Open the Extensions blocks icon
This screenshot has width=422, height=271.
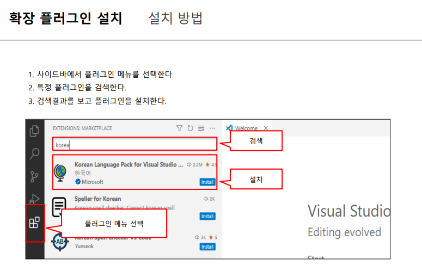coord(34,223)
